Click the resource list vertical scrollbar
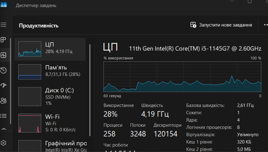The image size is (268, 152). click(90, 90)
